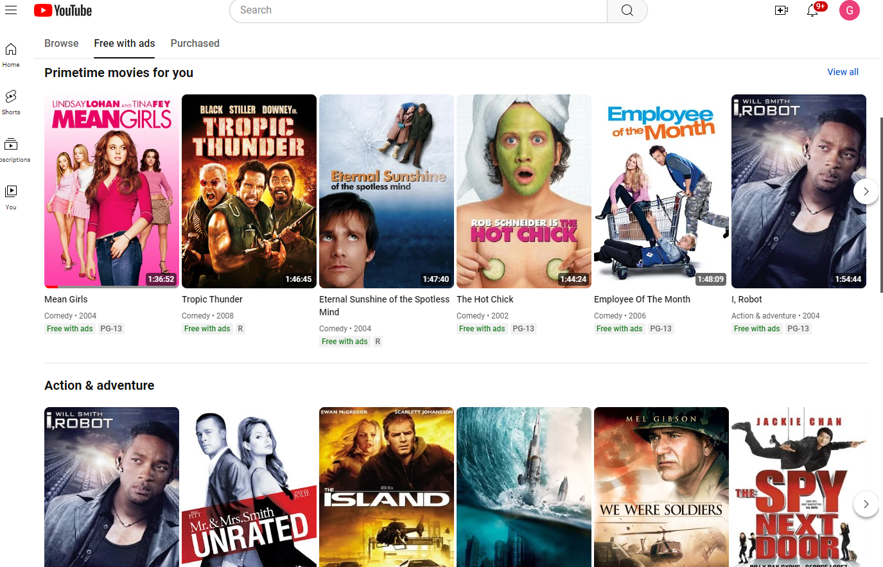Open the account avatar G
The height and width of the screenshot is (567, 883).
point(850,10)
